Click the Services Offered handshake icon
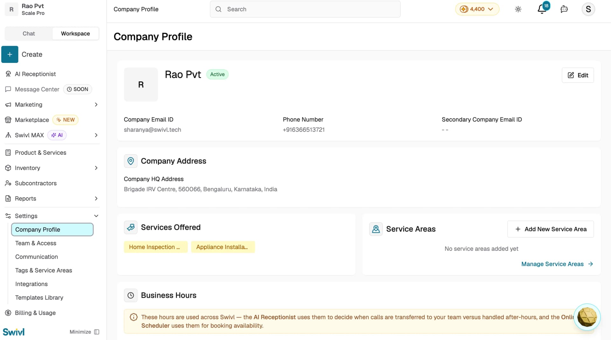Image resolution: width=611 pixels, height=340 pixels. pos(130,228)
